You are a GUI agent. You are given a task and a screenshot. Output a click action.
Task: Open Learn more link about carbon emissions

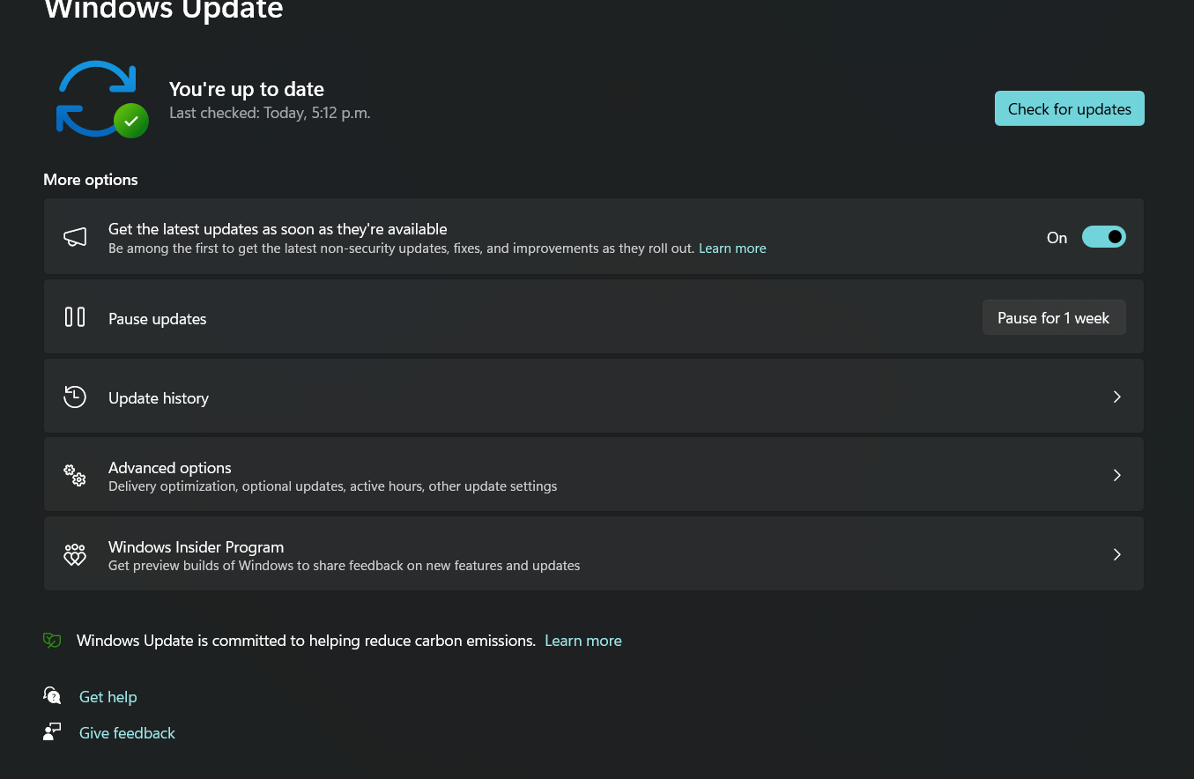point(583,641)
